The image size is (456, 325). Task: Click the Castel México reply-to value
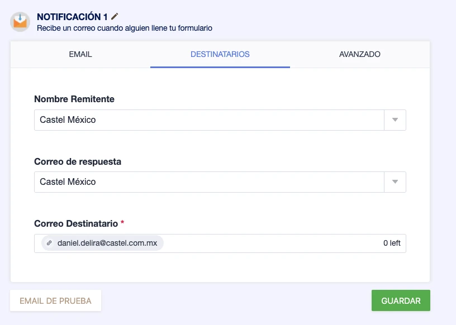62,181
